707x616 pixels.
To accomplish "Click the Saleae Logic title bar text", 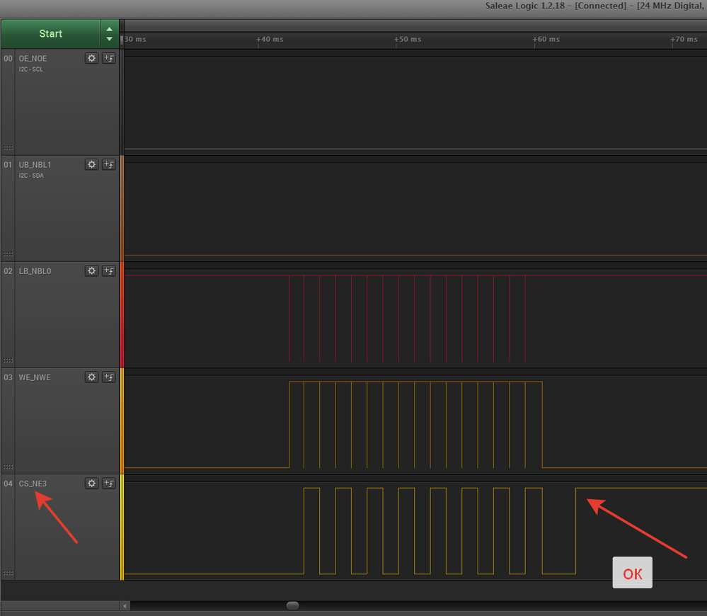I will click(595, 6).
